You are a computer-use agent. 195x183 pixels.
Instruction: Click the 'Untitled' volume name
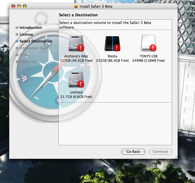pos(76,92)
